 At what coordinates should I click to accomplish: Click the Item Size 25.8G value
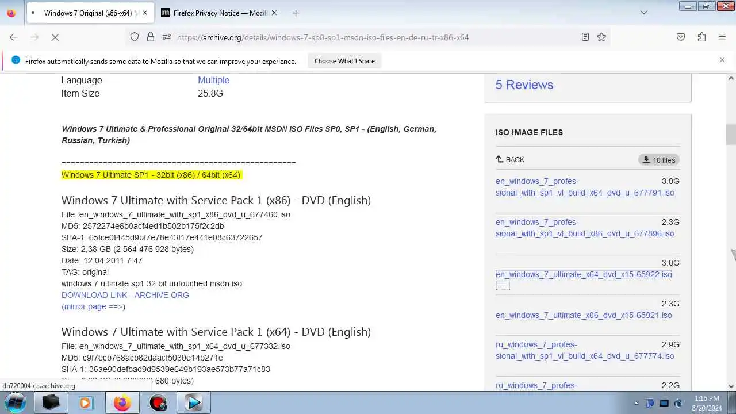click(x=210, y=93)
